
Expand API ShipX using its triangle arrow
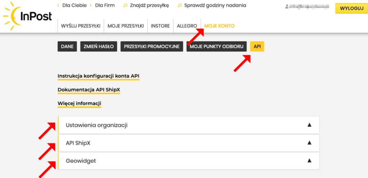(x=309, y=143)
